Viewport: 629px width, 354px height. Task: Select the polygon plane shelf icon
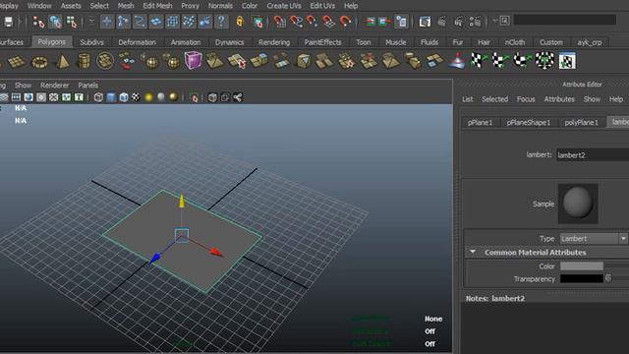pos(17,62)
